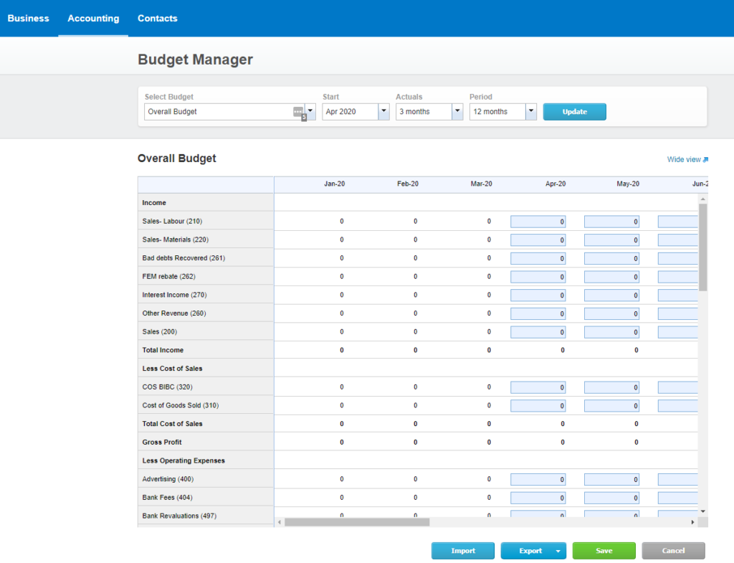Image resolution: width=734 pixels, height=563 pixels.
Task: Click the table's scroll down arrow
Action: [x=702, y=511]
